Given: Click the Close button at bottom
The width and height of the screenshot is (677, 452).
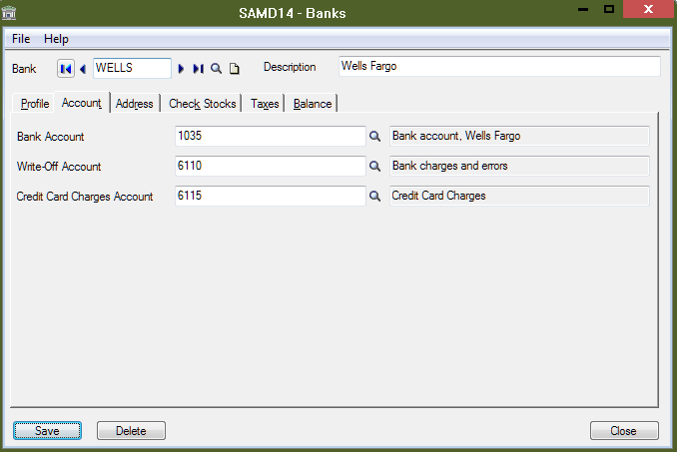Looking at the screenshot, I should tap(624, 431).
